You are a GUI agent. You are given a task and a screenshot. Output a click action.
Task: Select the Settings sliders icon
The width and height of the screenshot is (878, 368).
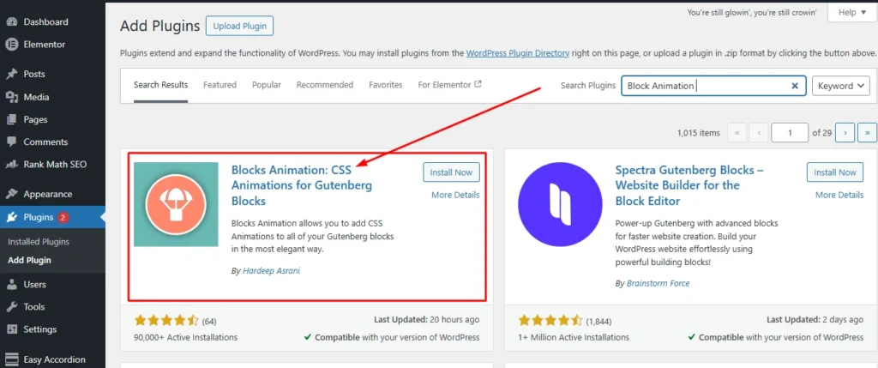point(11,329)
